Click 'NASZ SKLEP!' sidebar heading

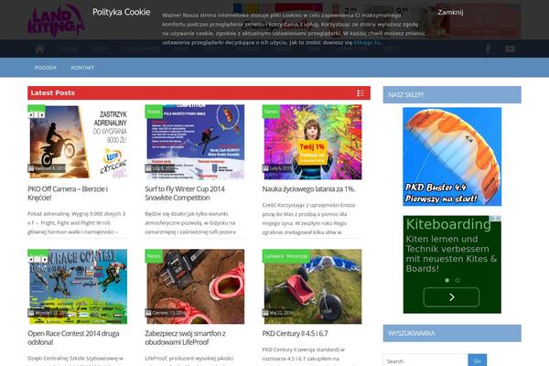(405, 94)
